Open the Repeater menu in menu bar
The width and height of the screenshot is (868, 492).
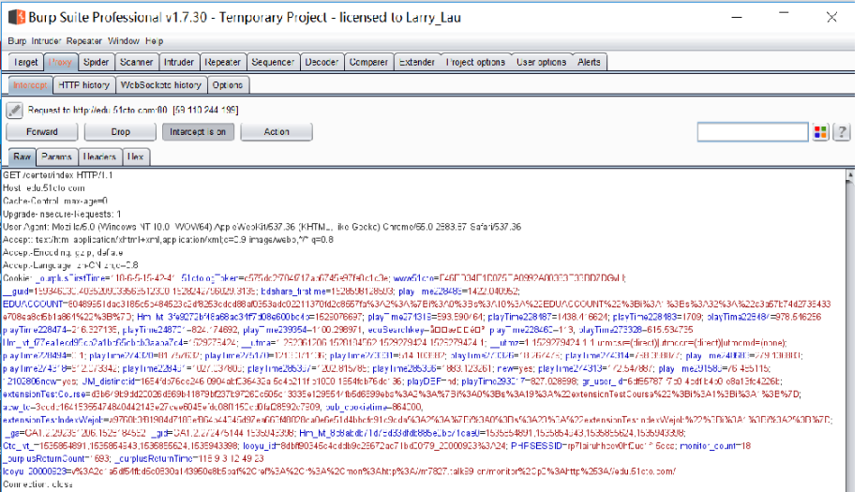[84, 41]
